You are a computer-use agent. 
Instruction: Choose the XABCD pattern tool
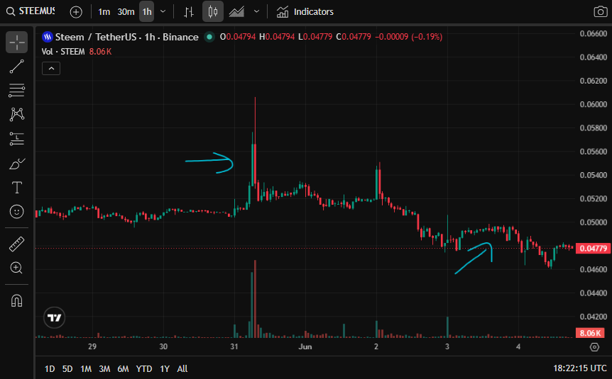(x=17, y=115)
